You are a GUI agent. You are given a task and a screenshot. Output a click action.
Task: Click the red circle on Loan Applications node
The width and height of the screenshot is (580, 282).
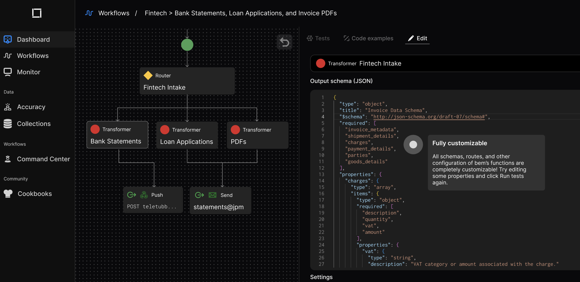pos(165,130)
